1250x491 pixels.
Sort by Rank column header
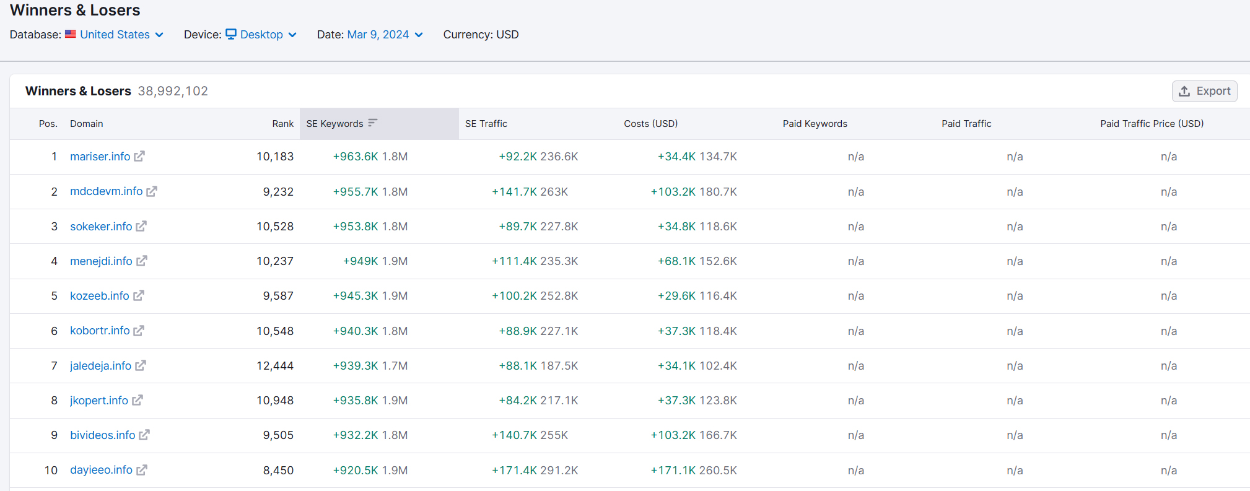[x=283, y=124]
